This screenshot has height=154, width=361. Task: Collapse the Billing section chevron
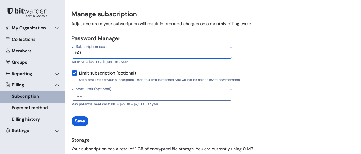point(57,85)
